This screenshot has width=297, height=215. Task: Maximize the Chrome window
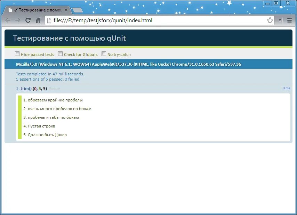pos(276,3)
